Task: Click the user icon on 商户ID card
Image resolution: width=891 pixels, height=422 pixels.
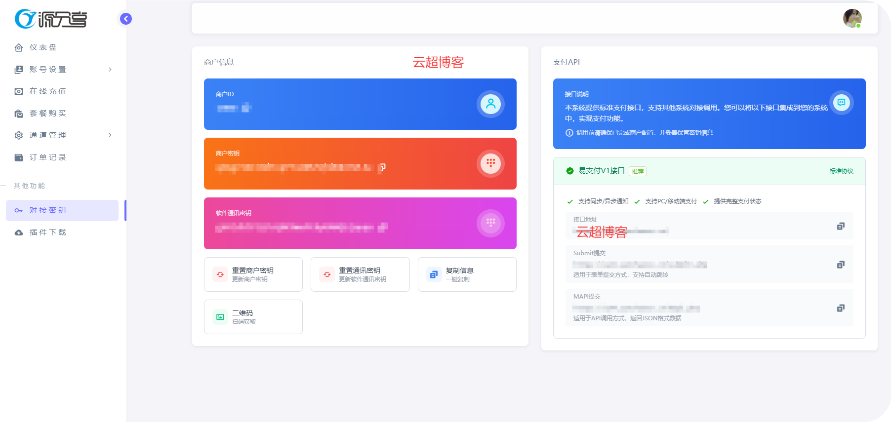Action: 490,104
